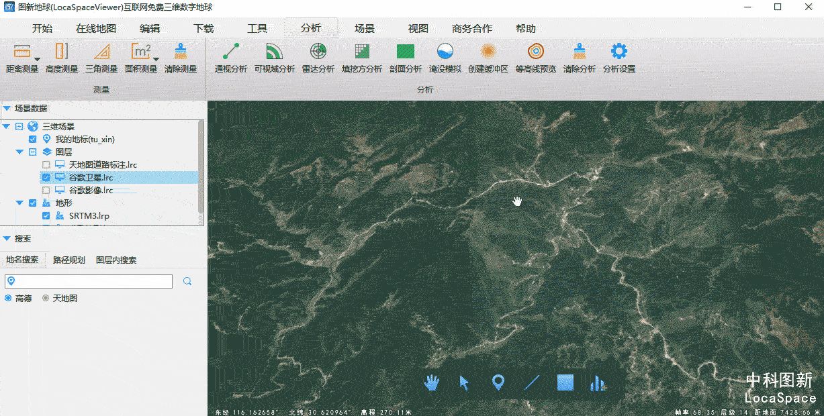
Task: Click the place-name search input field
Action: (x=89, y=281)
